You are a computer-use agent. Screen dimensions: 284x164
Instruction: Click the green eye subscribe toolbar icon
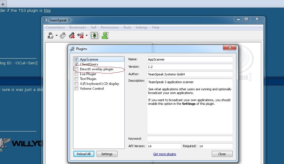point(95,35)
